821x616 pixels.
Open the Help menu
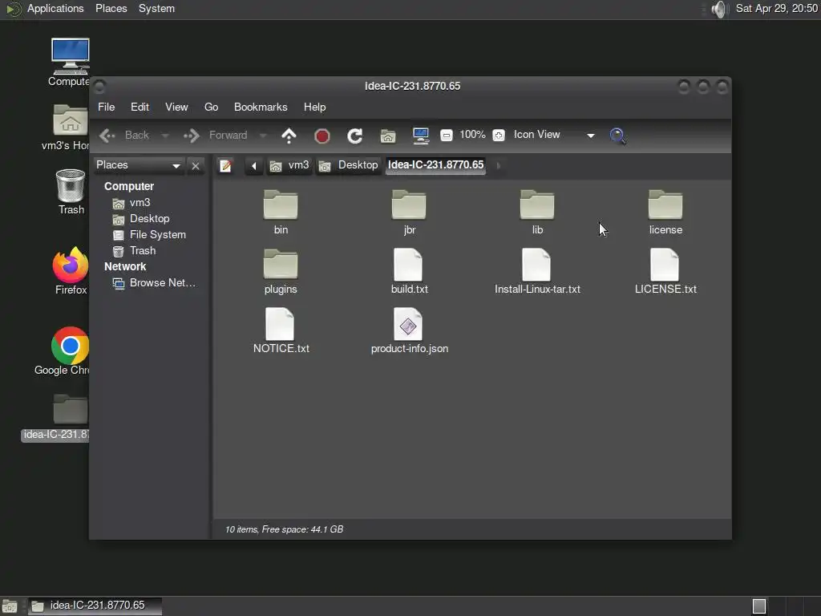(314, 107)
